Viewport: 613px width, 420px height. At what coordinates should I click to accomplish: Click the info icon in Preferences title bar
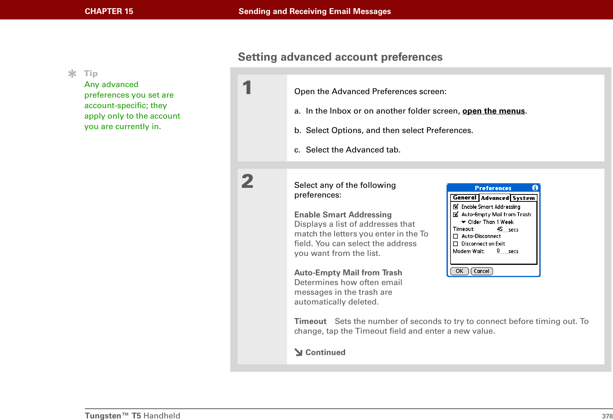[535, 188]
